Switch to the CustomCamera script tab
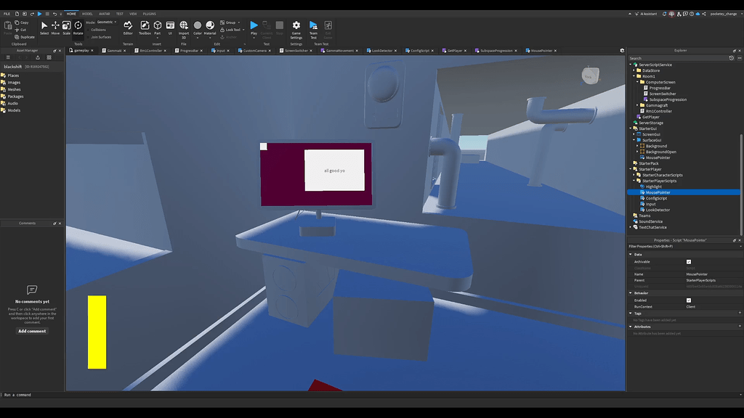This screenshot has height=418, width=744. [x=254, y=50]
